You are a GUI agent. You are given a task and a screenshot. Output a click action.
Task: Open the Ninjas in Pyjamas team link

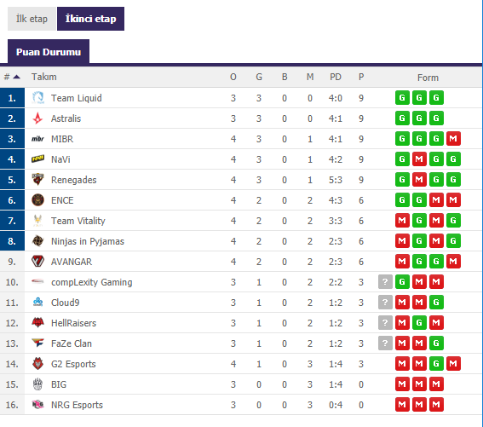88,241
